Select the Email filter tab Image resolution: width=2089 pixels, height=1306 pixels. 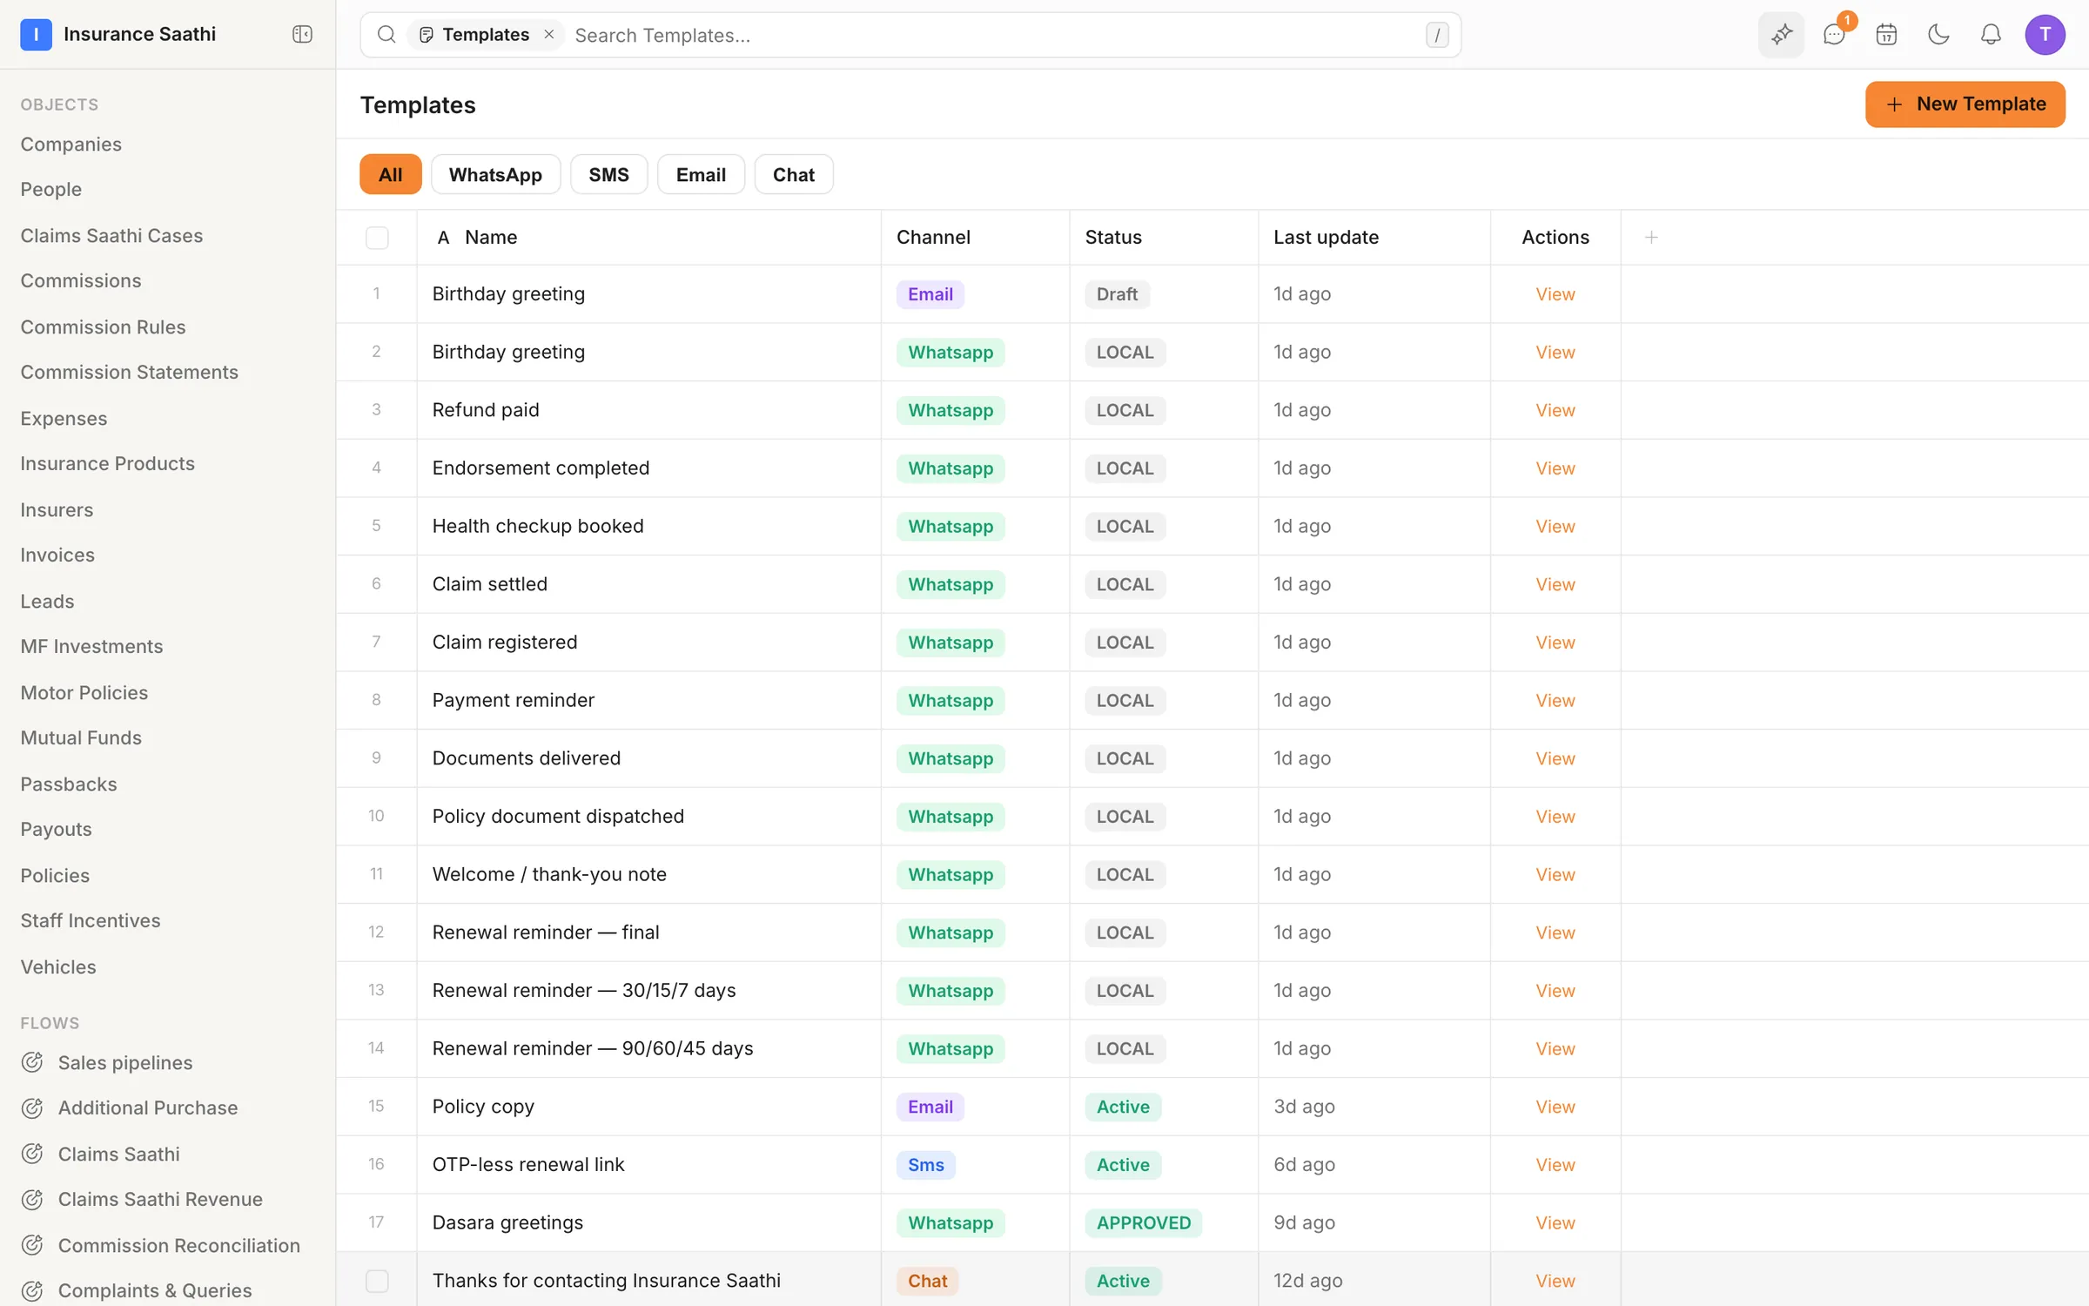click(x=701, y=174)
